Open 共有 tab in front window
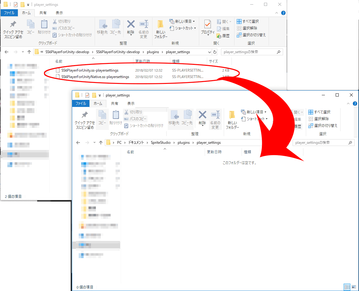 coord(115,104)
